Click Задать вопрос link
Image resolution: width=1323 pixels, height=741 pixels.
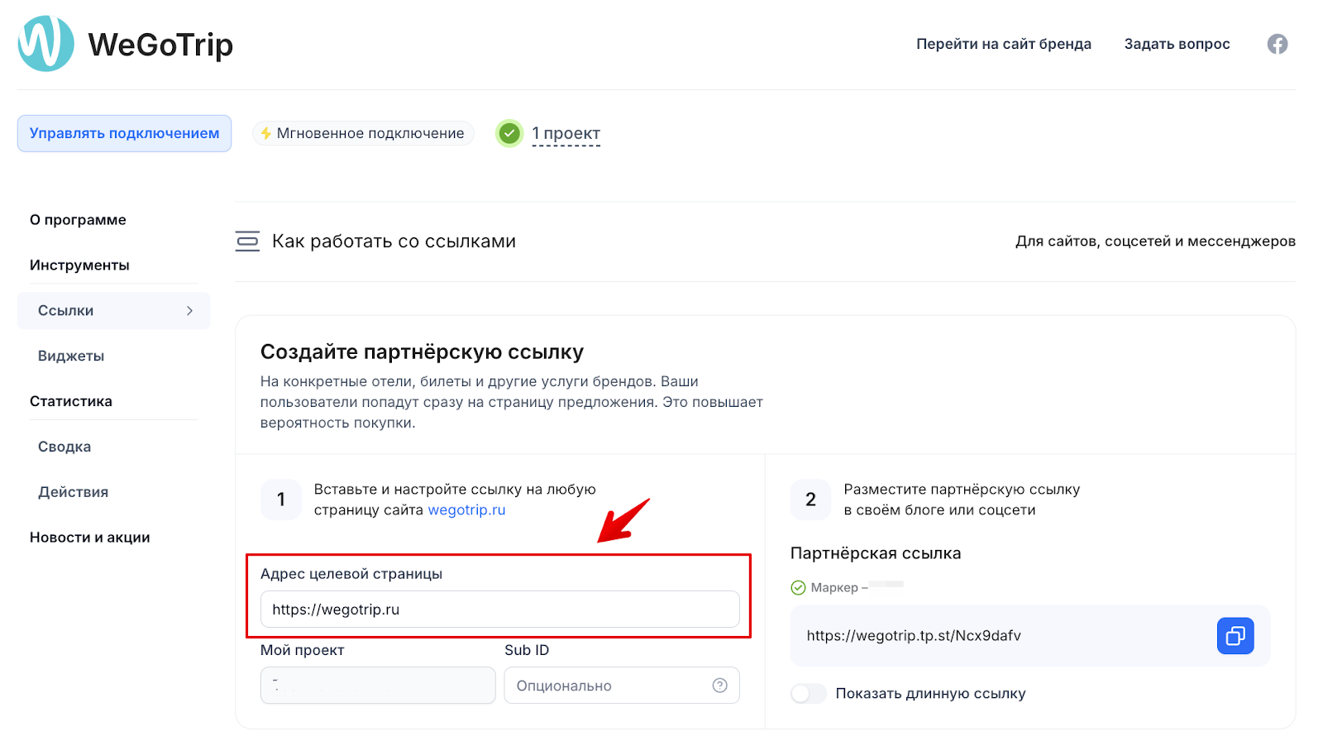pyautogui.click(x=1177, y=44)
